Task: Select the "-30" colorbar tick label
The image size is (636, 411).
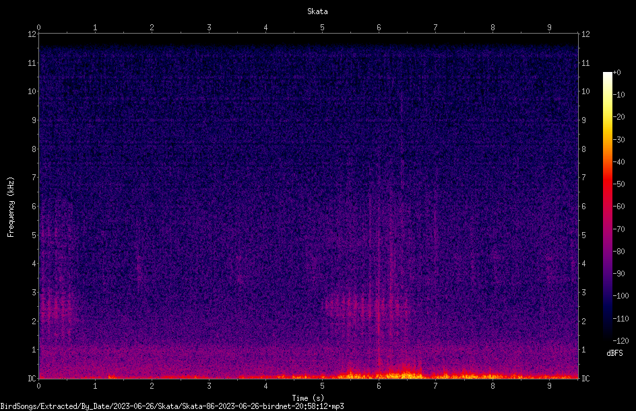Action: click(618, 140)
